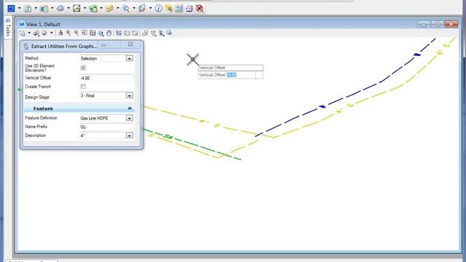
Task: Click the last icon in View 1 toolbar
Action: tap(169, 33)
